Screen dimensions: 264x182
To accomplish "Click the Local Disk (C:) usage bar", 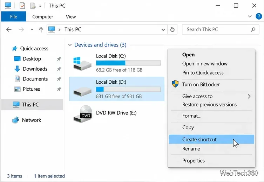I will coord(128,63).
